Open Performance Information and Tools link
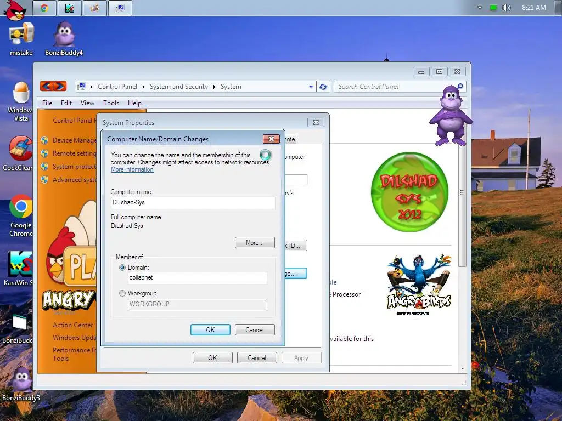 (x=74, y=354)
